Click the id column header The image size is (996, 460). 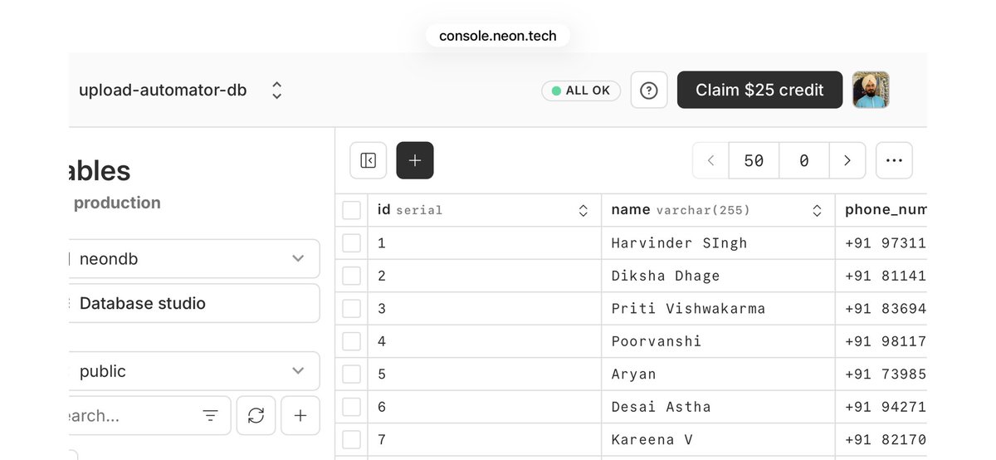[x=485, y=211]
